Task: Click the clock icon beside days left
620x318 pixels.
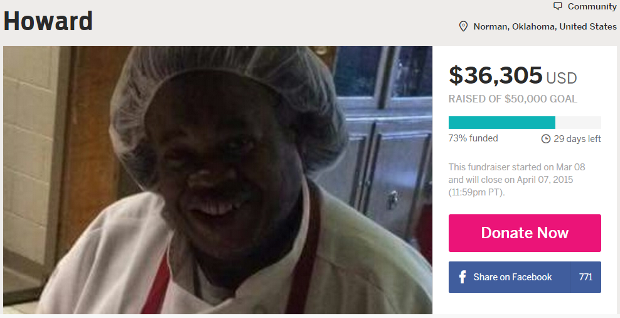Action: tap(546, 139)
